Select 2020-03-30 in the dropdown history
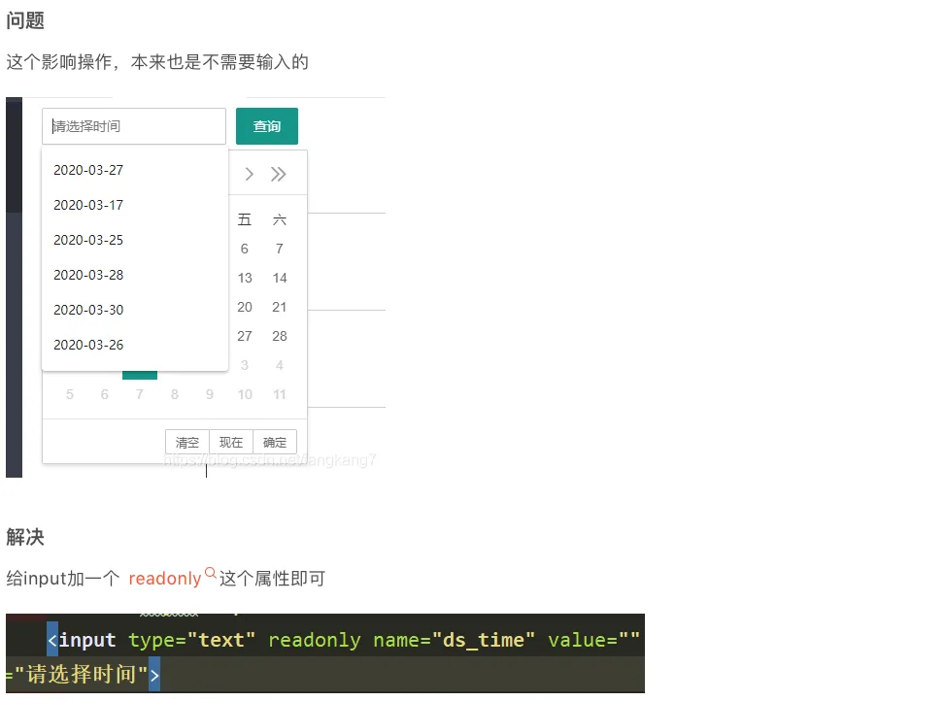 coord(88,310)
